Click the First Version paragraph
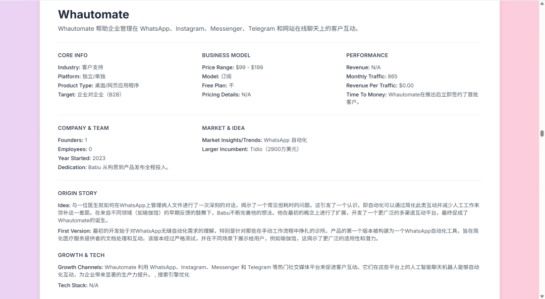The image size is (545, 299). [268, 235]
